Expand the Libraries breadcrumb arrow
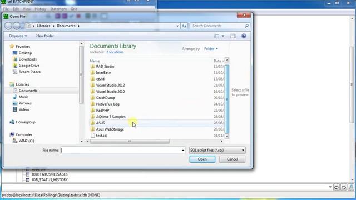The image size is (356, 200). (x=53, y=26)
